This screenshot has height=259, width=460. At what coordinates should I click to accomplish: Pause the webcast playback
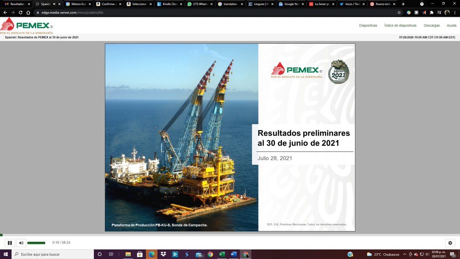10,243
